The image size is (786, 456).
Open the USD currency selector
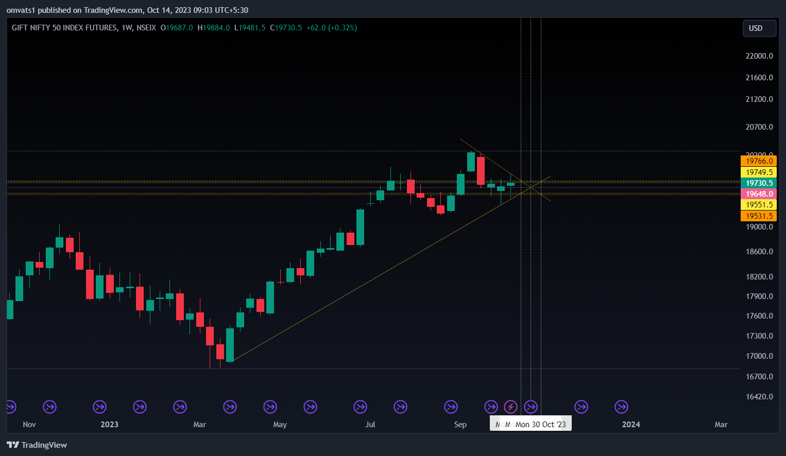point(759,28)
